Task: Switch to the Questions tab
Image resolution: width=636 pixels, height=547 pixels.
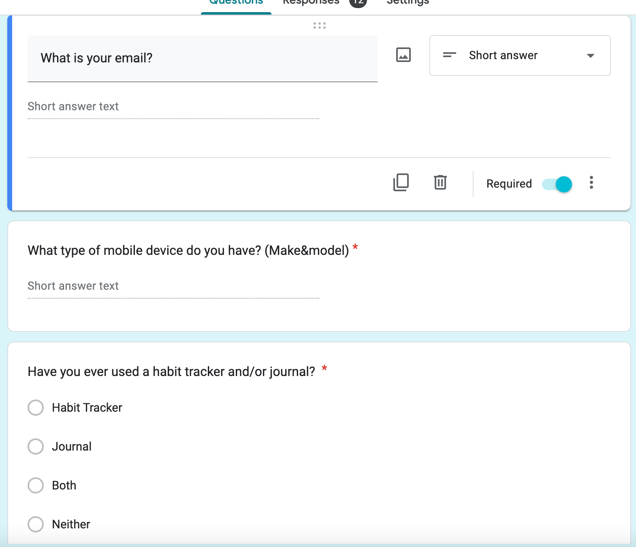Action: (x=236, y=3)
